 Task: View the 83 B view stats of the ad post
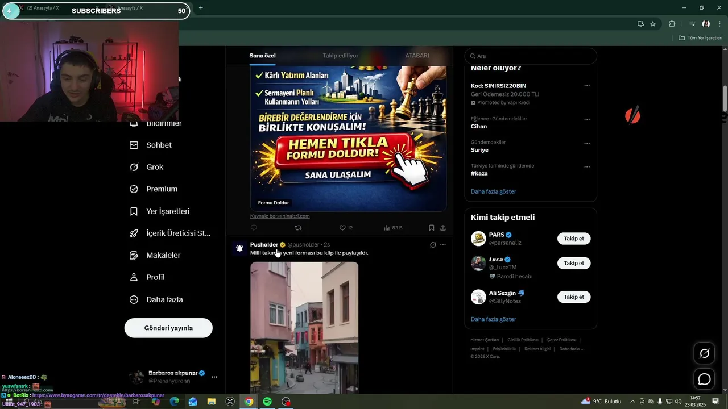(x=393, y=228)
